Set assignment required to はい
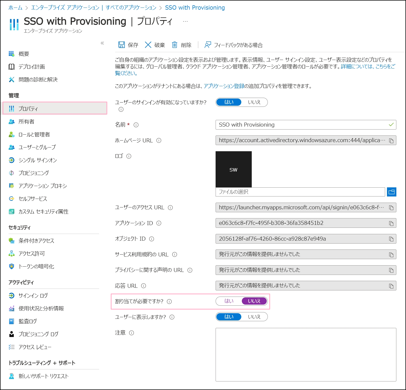Screen dimensions: 406x390 [229, 301]
